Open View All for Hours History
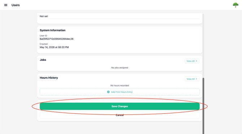Viewport: 242px width, 134px height. tap(192, 79)
